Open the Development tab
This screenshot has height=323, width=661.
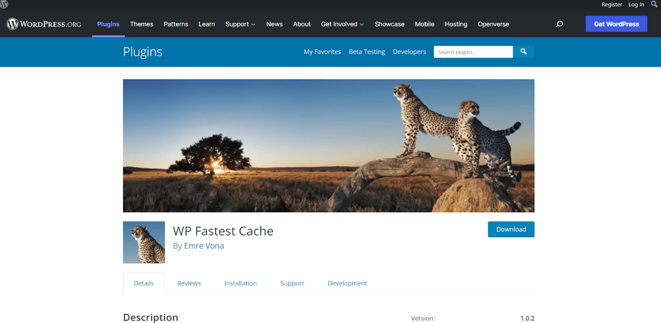click(x=347, y=283)
